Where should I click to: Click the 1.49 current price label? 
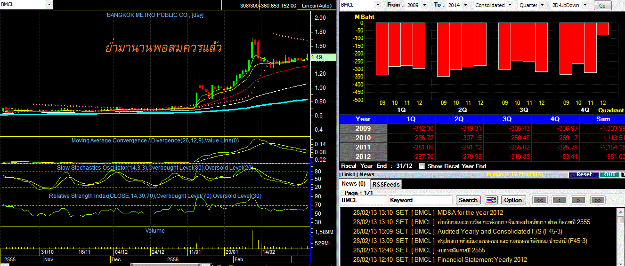click(x=323, y=57)
